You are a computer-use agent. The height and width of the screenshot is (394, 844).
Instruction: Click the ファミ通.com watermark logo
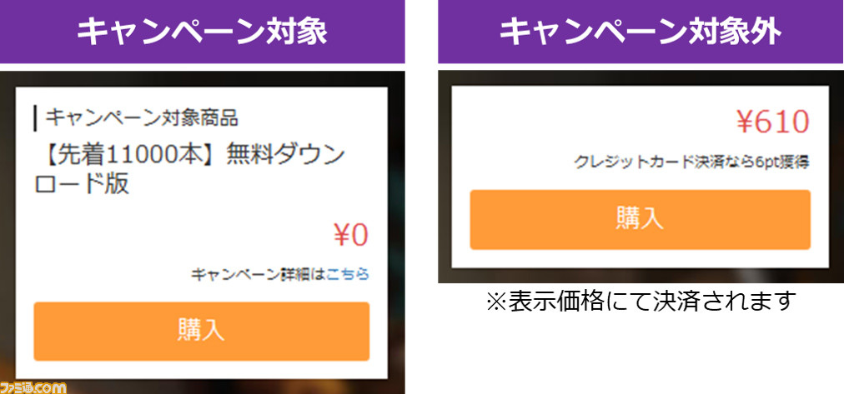click(x=33, y=387)
